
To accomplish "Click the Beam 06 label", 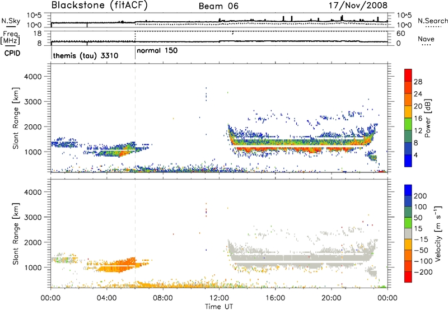I will (218, 6).
